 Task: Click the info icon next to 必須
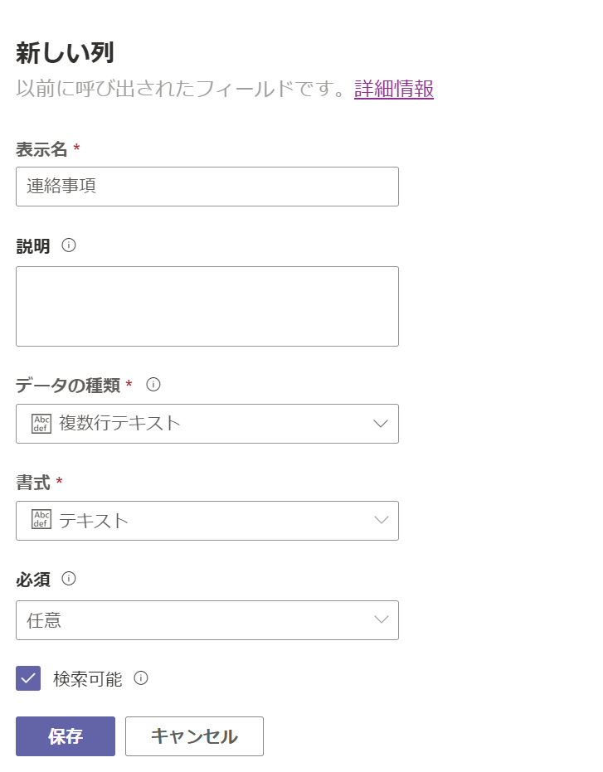click(69, 579)
